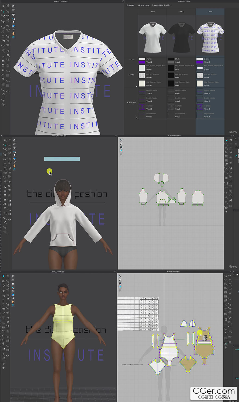Select highlighted blue arrow tool in swimsuit window
239x402 pixels.
click(3, 276)
